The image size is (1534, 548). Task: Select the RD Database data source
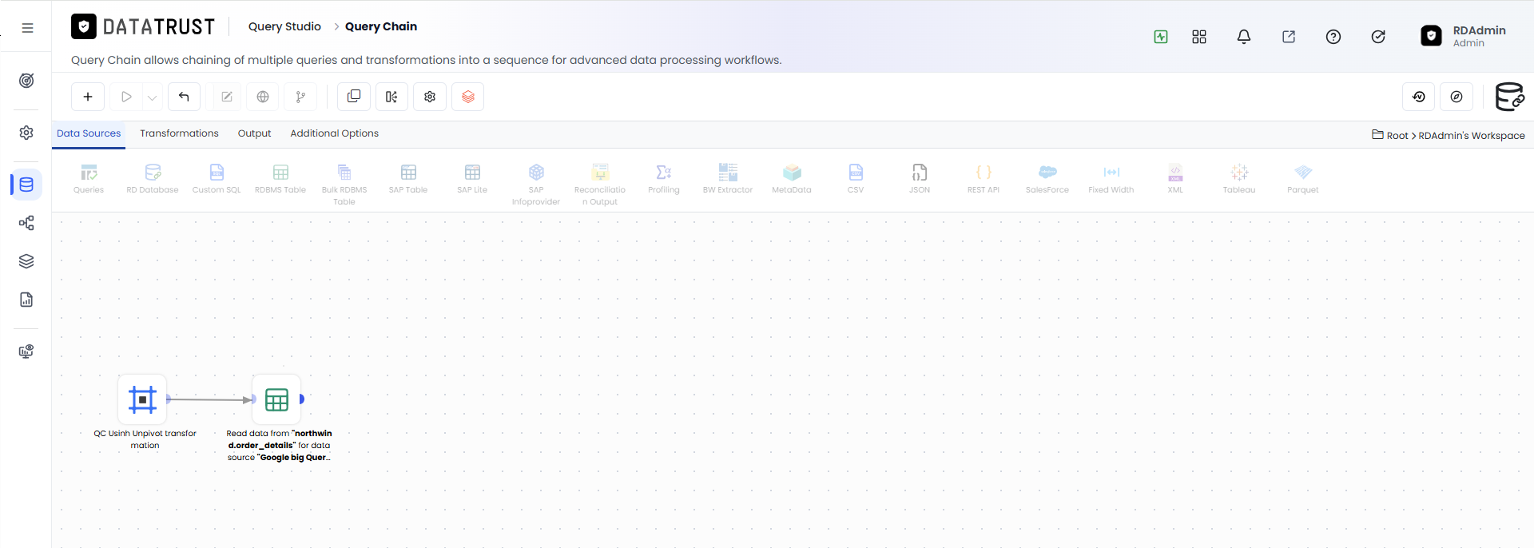[153, 179]
